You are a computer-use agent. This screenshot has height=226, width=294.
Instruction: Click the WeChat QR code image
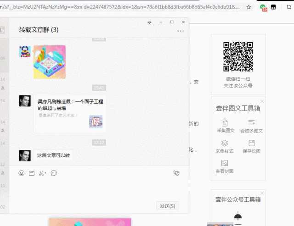coord(238,57)
